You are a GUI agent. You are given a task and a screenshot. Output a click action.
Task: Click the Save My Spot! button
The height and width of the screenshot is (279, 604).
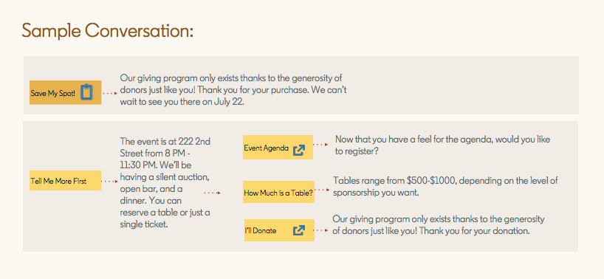coord(66,92)
